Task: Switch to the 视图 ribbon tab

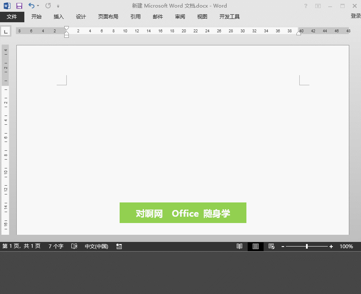Action: click(202, 16)
